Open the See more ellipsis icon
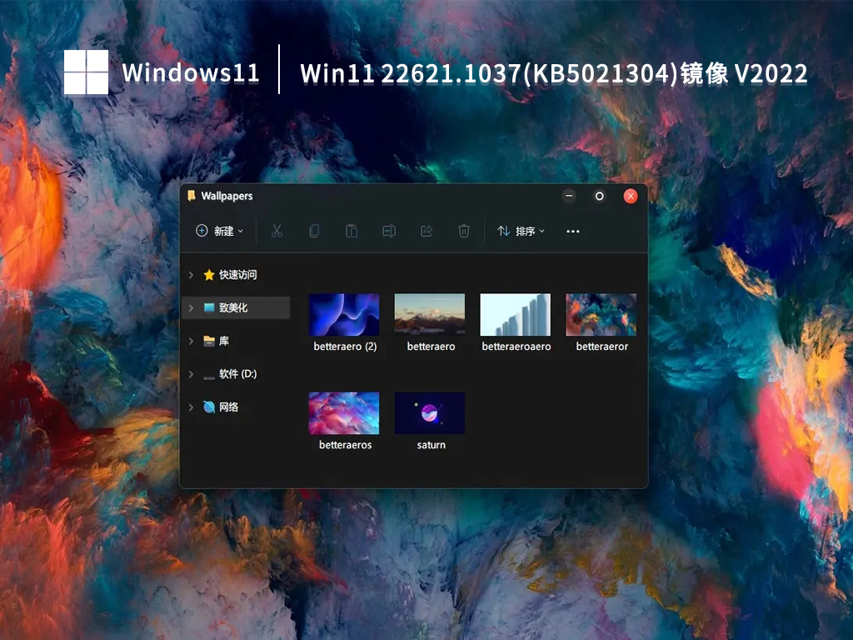The width and height of the screenshot is (853, 640). tap(572, 231)
